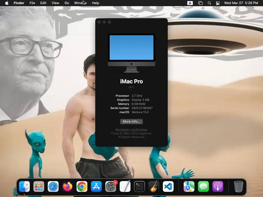Open the Regulatory Certification link

click(131, 130)
